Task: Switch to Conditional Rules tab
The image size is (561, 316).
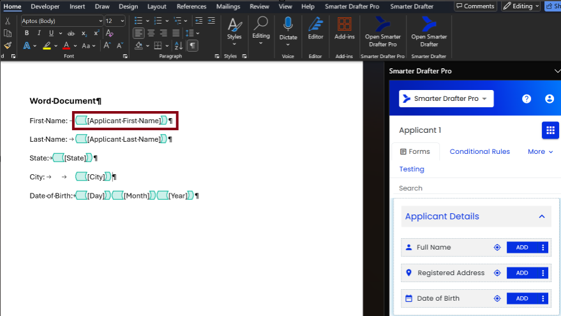Action: tap(479, 152)
